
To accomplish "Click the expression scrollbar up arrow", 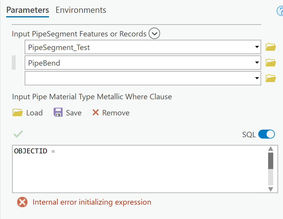I will pos(271,149).
